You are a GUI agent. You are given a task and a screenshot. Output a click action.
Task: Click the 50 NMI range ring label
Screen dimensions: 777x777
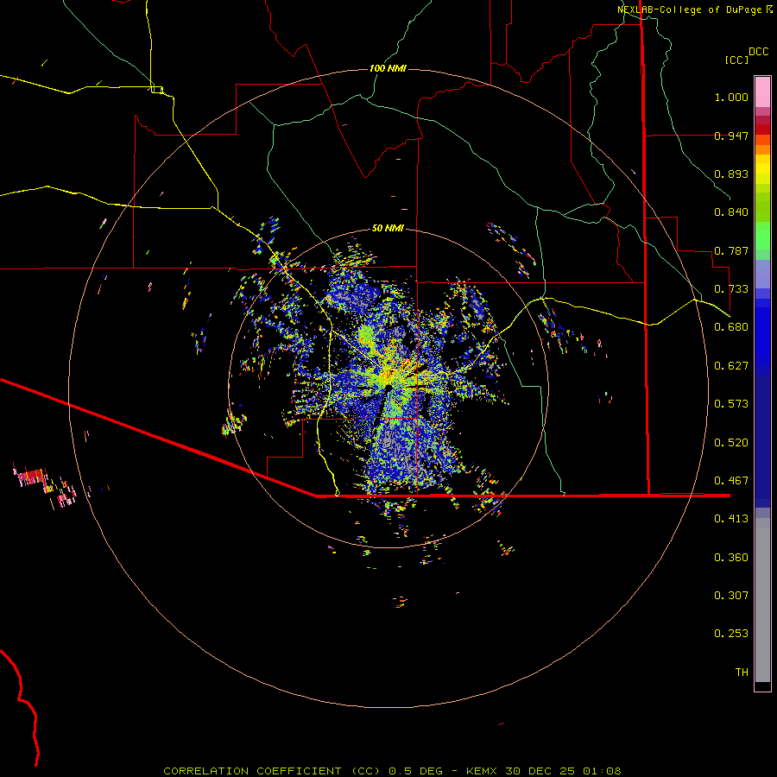[x=388, y=229]
